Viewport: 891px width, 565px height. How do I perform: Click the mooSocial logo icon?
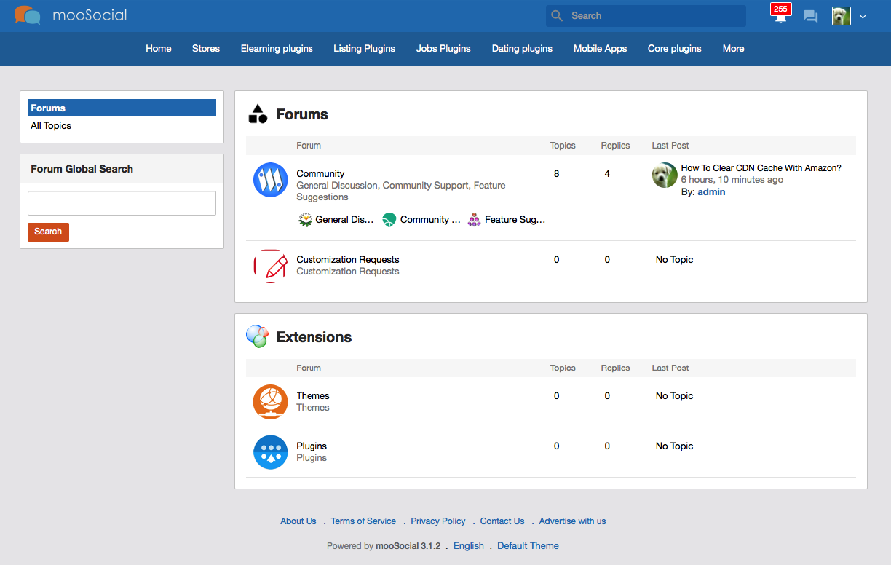[28, 15]
